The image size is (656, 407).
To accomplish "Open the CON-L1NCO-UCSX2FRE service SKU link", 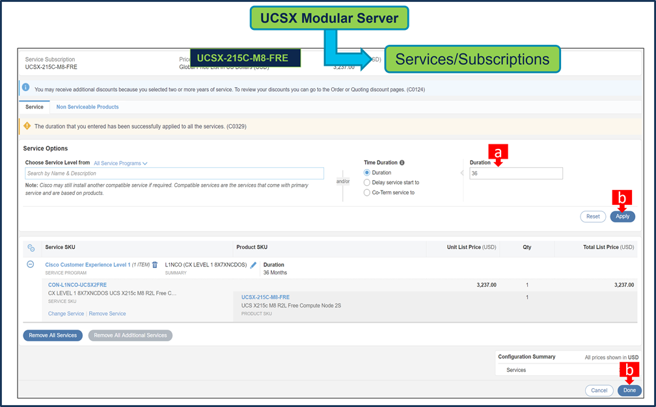I will (77, 285).
